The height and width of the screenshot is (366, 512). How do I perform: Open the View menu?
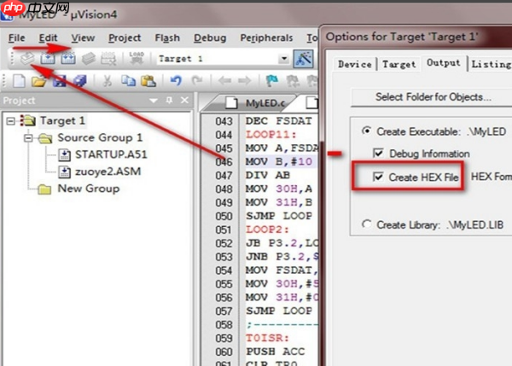(83, 38)
